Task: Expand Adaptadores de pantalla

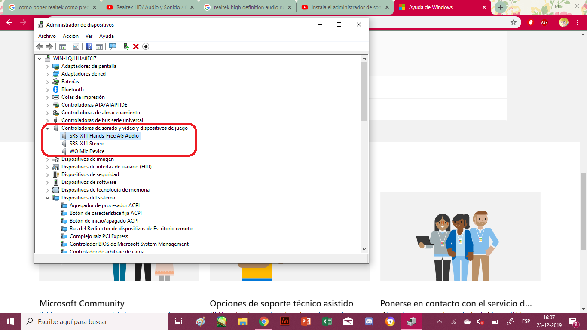Action: tap(48, 66)
